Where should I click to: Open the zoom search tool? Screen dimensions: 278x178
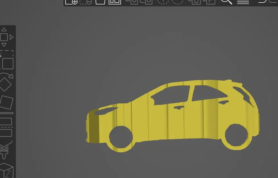tap(226, 3)
